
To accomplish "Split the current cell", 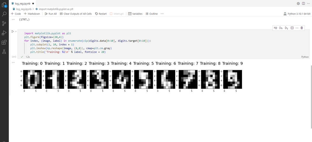I will point(292,28).
